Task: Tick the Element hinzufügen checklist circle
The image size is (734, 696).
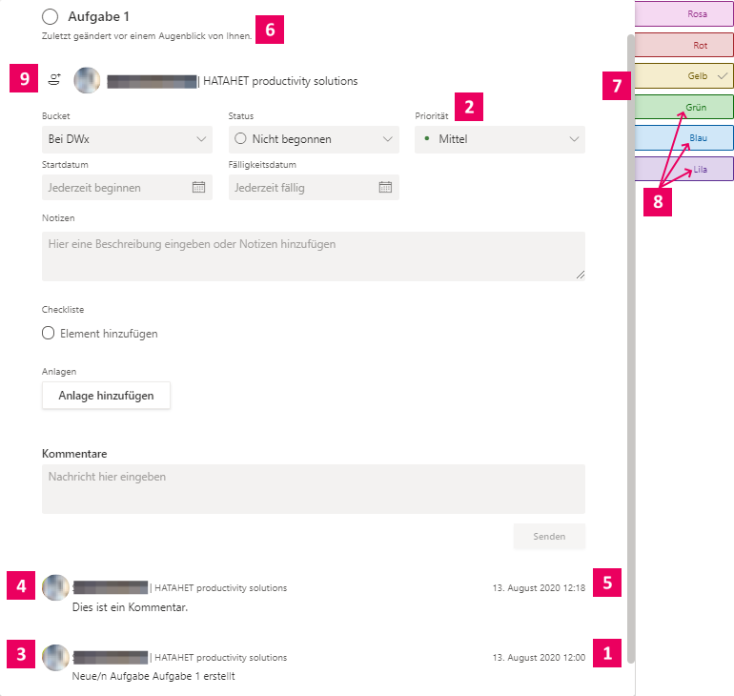Action: (49, 334)
